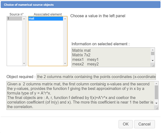Click the Object required text field
The image size is (161, 133).
96,77
